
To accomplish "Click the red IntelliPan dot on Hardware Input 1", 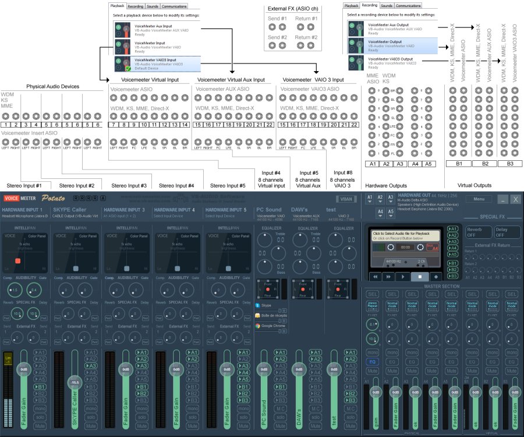I will point(17,260).
